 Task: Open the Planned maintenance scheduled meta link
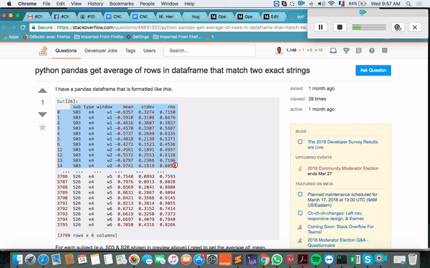coord(343,199)
